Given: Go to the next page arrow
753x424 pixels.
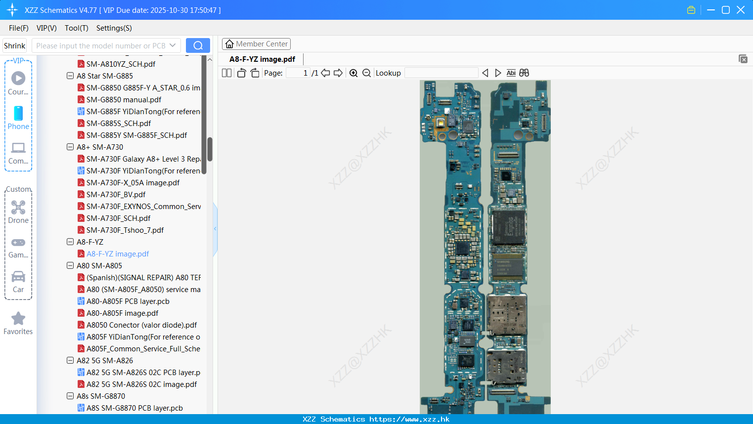Looking at the screenshot, I should point(338,73).
